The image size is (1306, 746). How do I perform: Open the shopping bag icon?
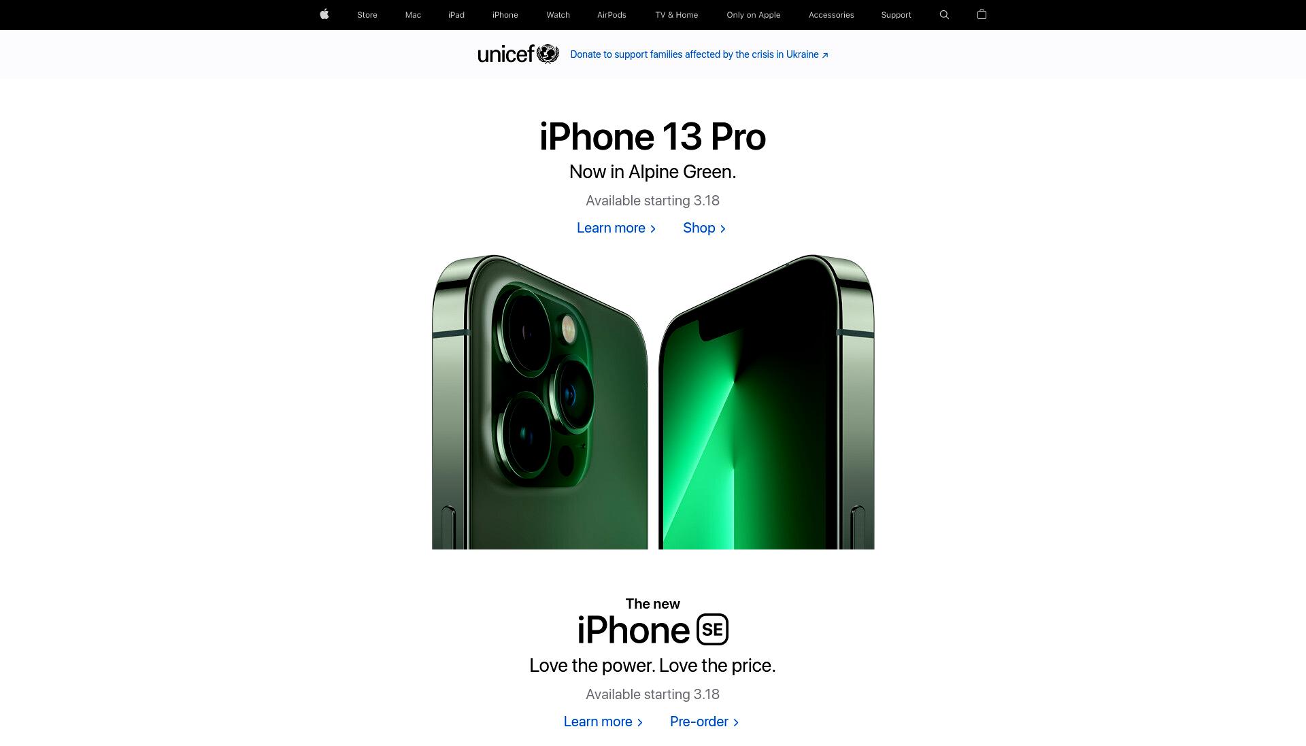pos(982,14)
